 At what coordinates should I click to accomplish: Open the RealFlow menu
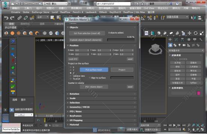(65, 12)
